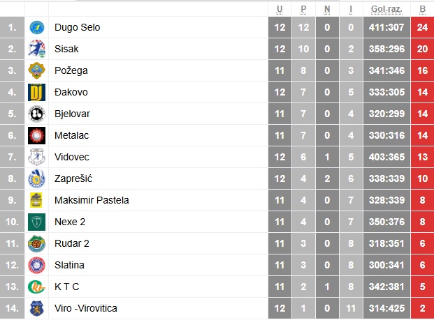The image size is (434, 320).
Task: Click the Slatina team name
Action: tap(69, 265)
